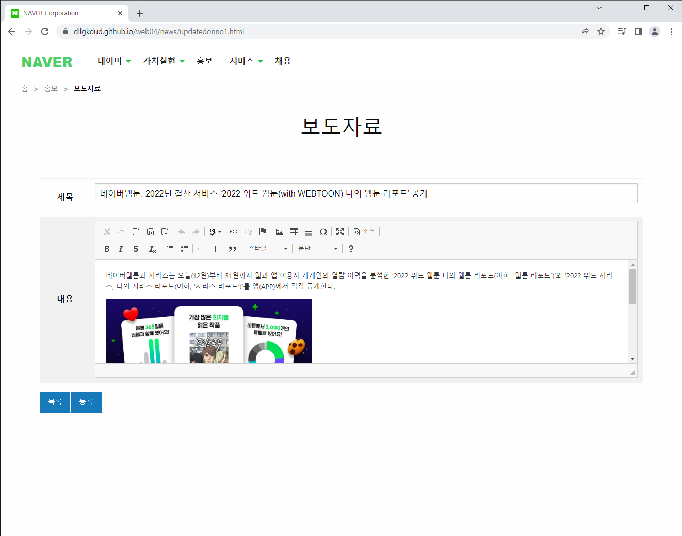
Task: Insert an image into the editor
Action: click(279, 231)
